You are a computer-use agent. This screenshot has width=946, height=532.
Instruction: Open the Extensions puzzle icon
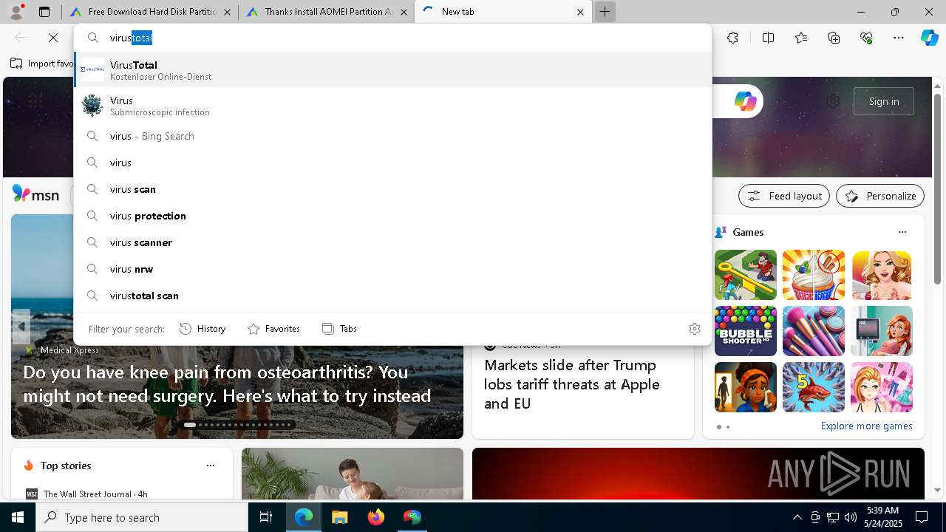(x=732, y=38)
